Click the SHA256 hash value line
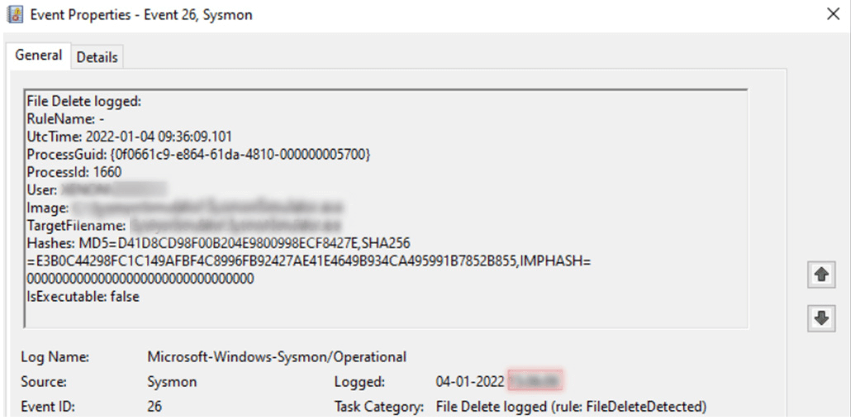Screen dimensions: 851x420 (x=309, y=261)
